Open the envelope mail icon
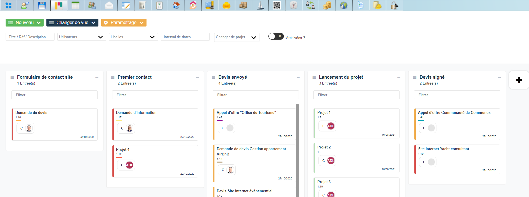Screen dimensions: 529x197 click(109, 5)
